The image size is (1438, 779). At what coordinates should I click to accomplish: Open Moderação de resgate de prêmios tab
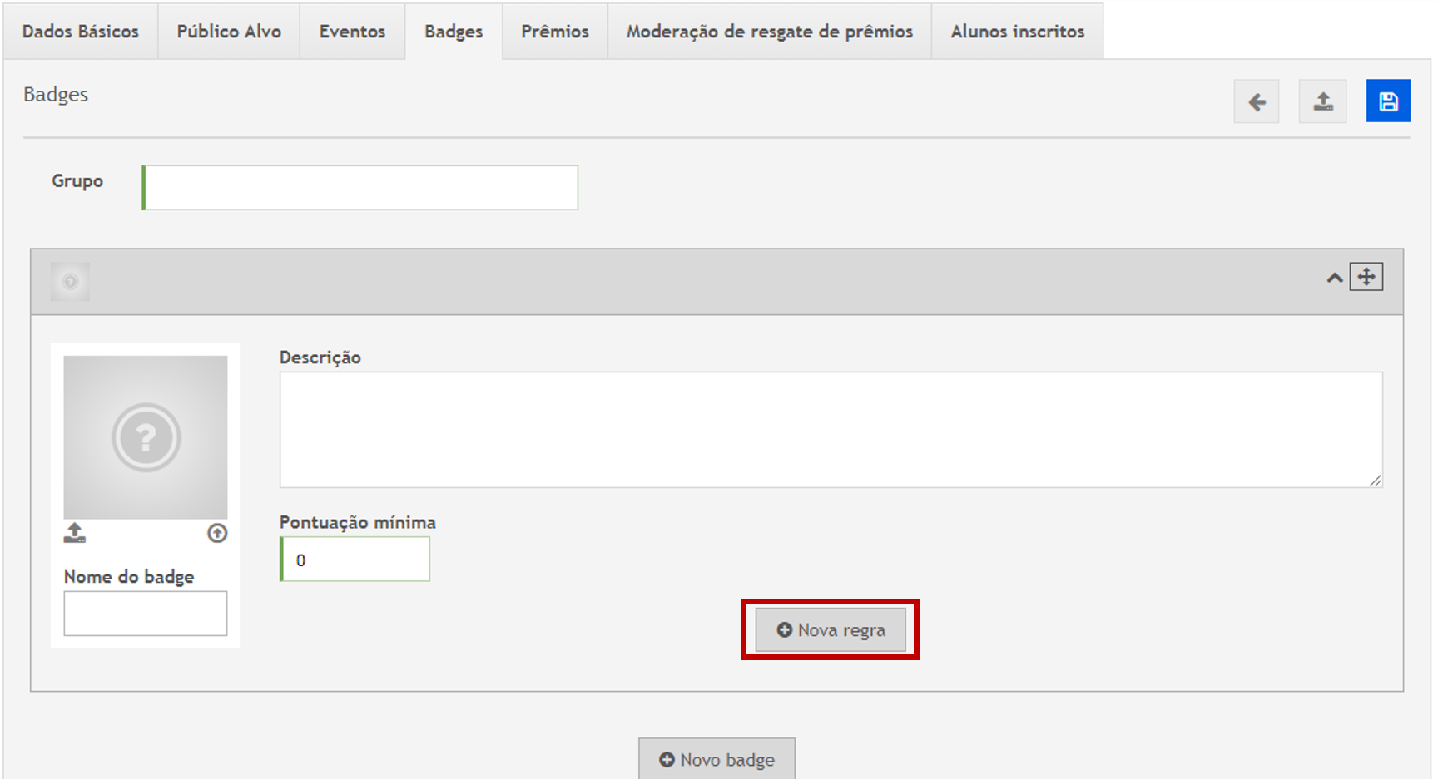769,32
